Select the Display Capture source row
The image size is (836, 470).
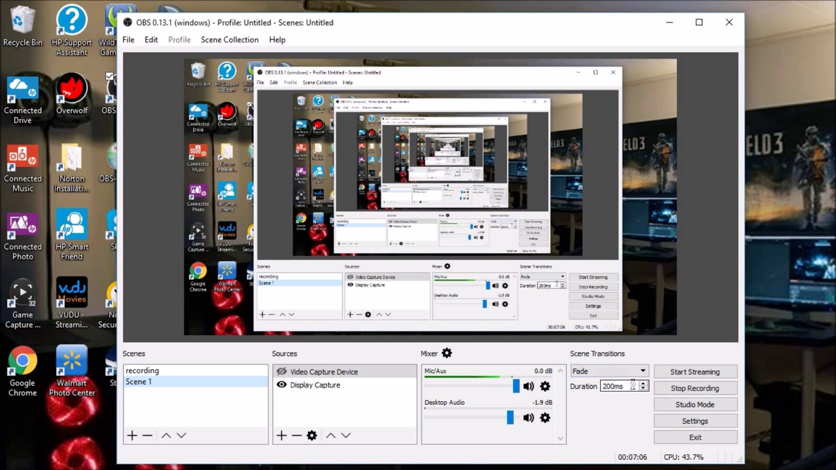(x=345, y=385)
